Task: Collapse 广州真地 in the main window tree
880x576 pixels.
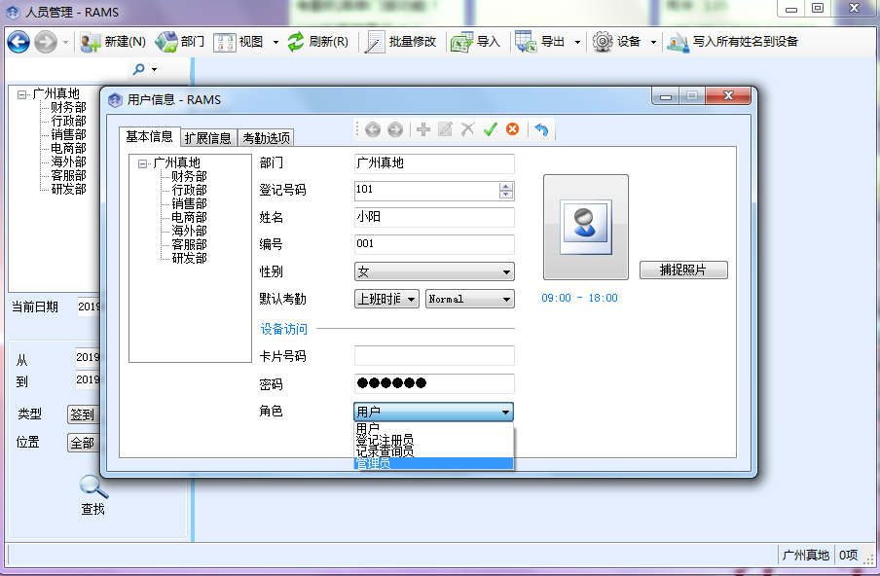Action: [21, 94]
